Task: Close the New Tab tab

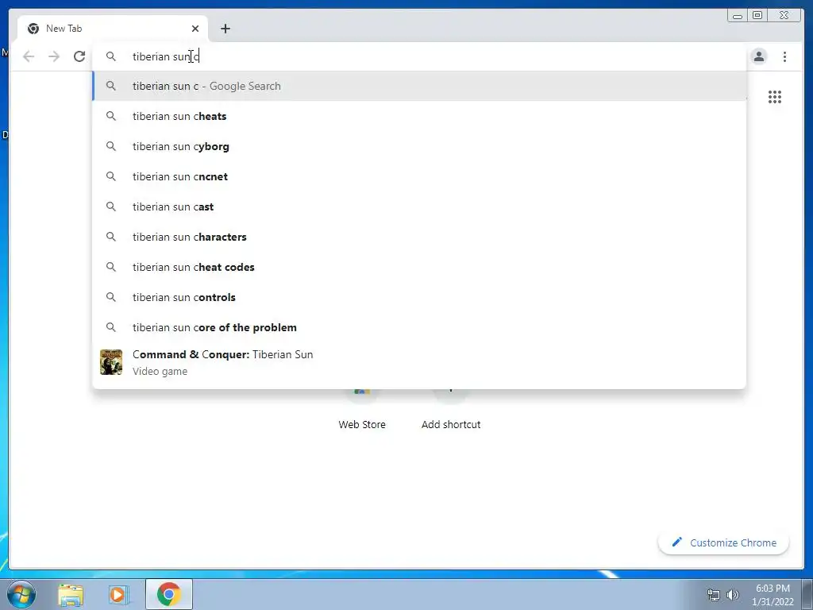Action: (195, 29)
